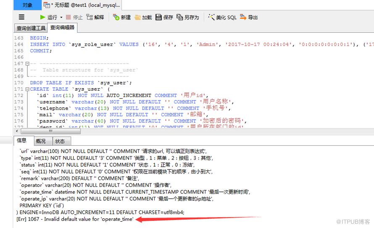The height and width of the screenshot is (228, 374).
Task: Collapse the comment block at line 167
Action: coord(27,63)
